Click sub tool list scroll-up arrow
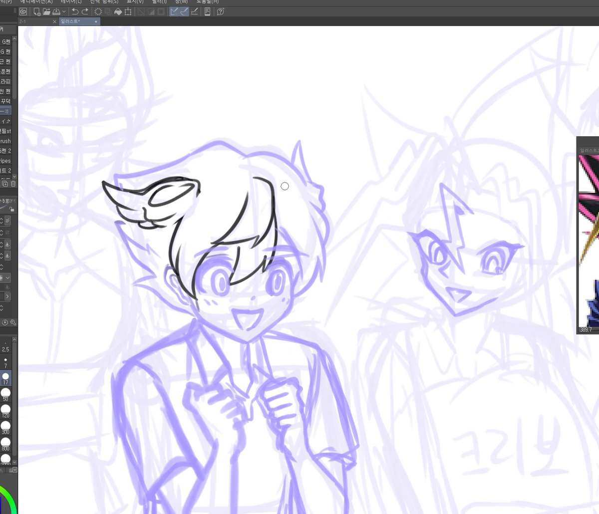Screen dimensions: 599x514 point(14,38)
